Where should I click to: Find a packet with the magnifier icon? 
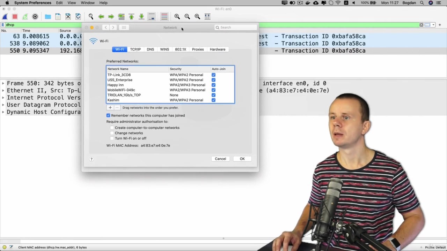[x=91, y=16]
